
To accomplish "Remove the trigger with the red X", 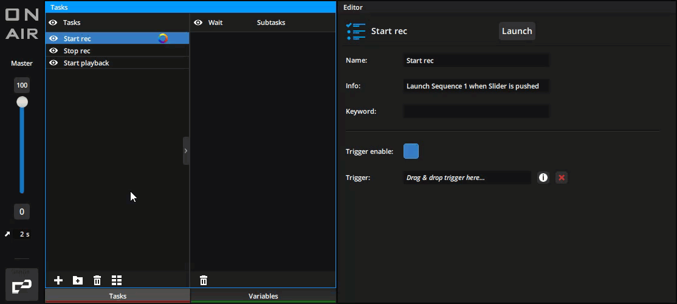I will click(562, 178).
